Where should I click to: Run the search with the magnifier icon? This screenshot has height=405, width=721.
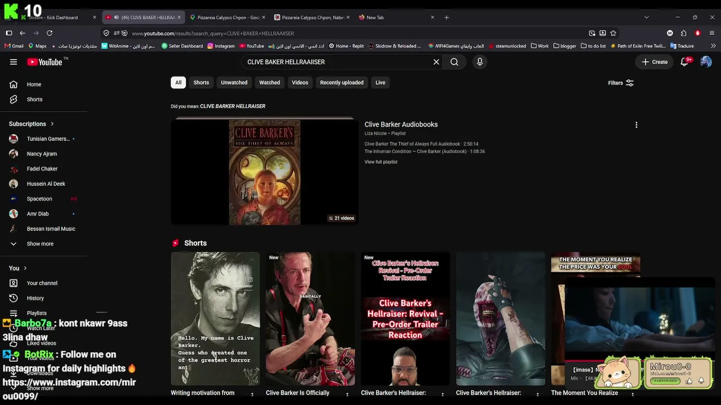454,62
